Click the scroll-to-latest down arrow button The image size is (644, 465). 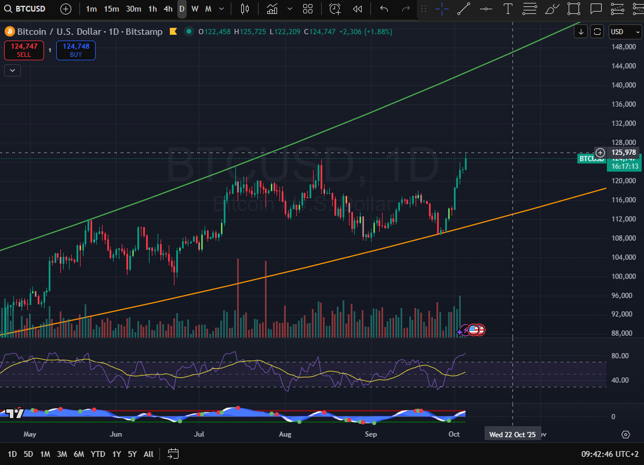point(581,32)
